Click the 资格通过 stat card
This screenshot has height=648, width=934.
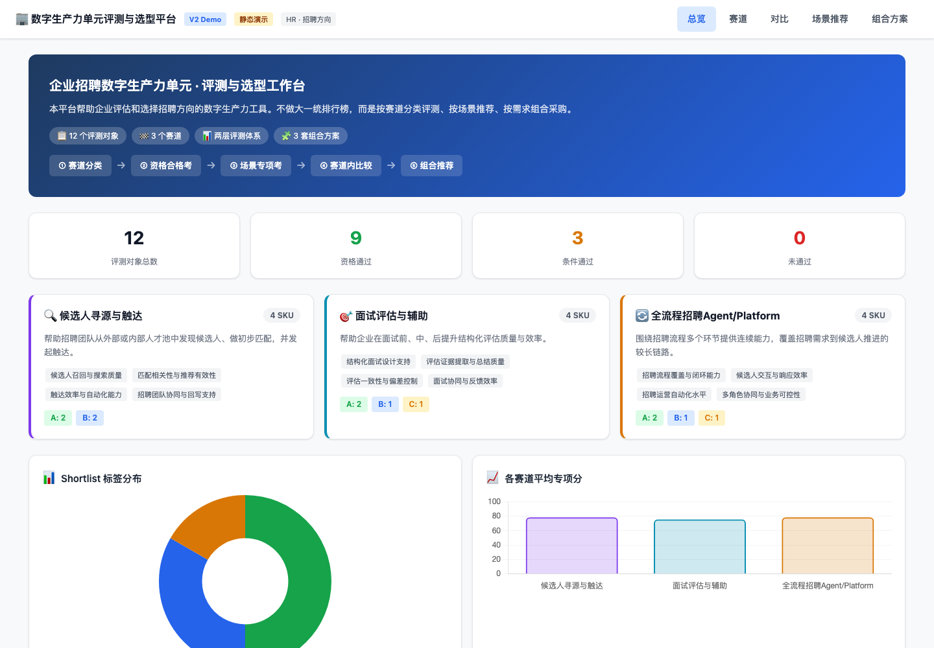point(356,246)
